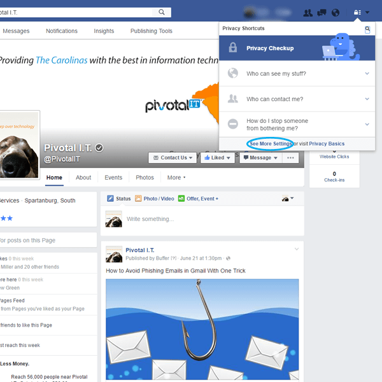The width and height of the screenshot is (382, 382).
Task: Expand Who can contact me
Action: pyautogui.click(x=297, y=99)
